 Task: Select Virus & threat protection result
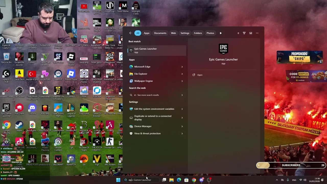click(153, 133)
